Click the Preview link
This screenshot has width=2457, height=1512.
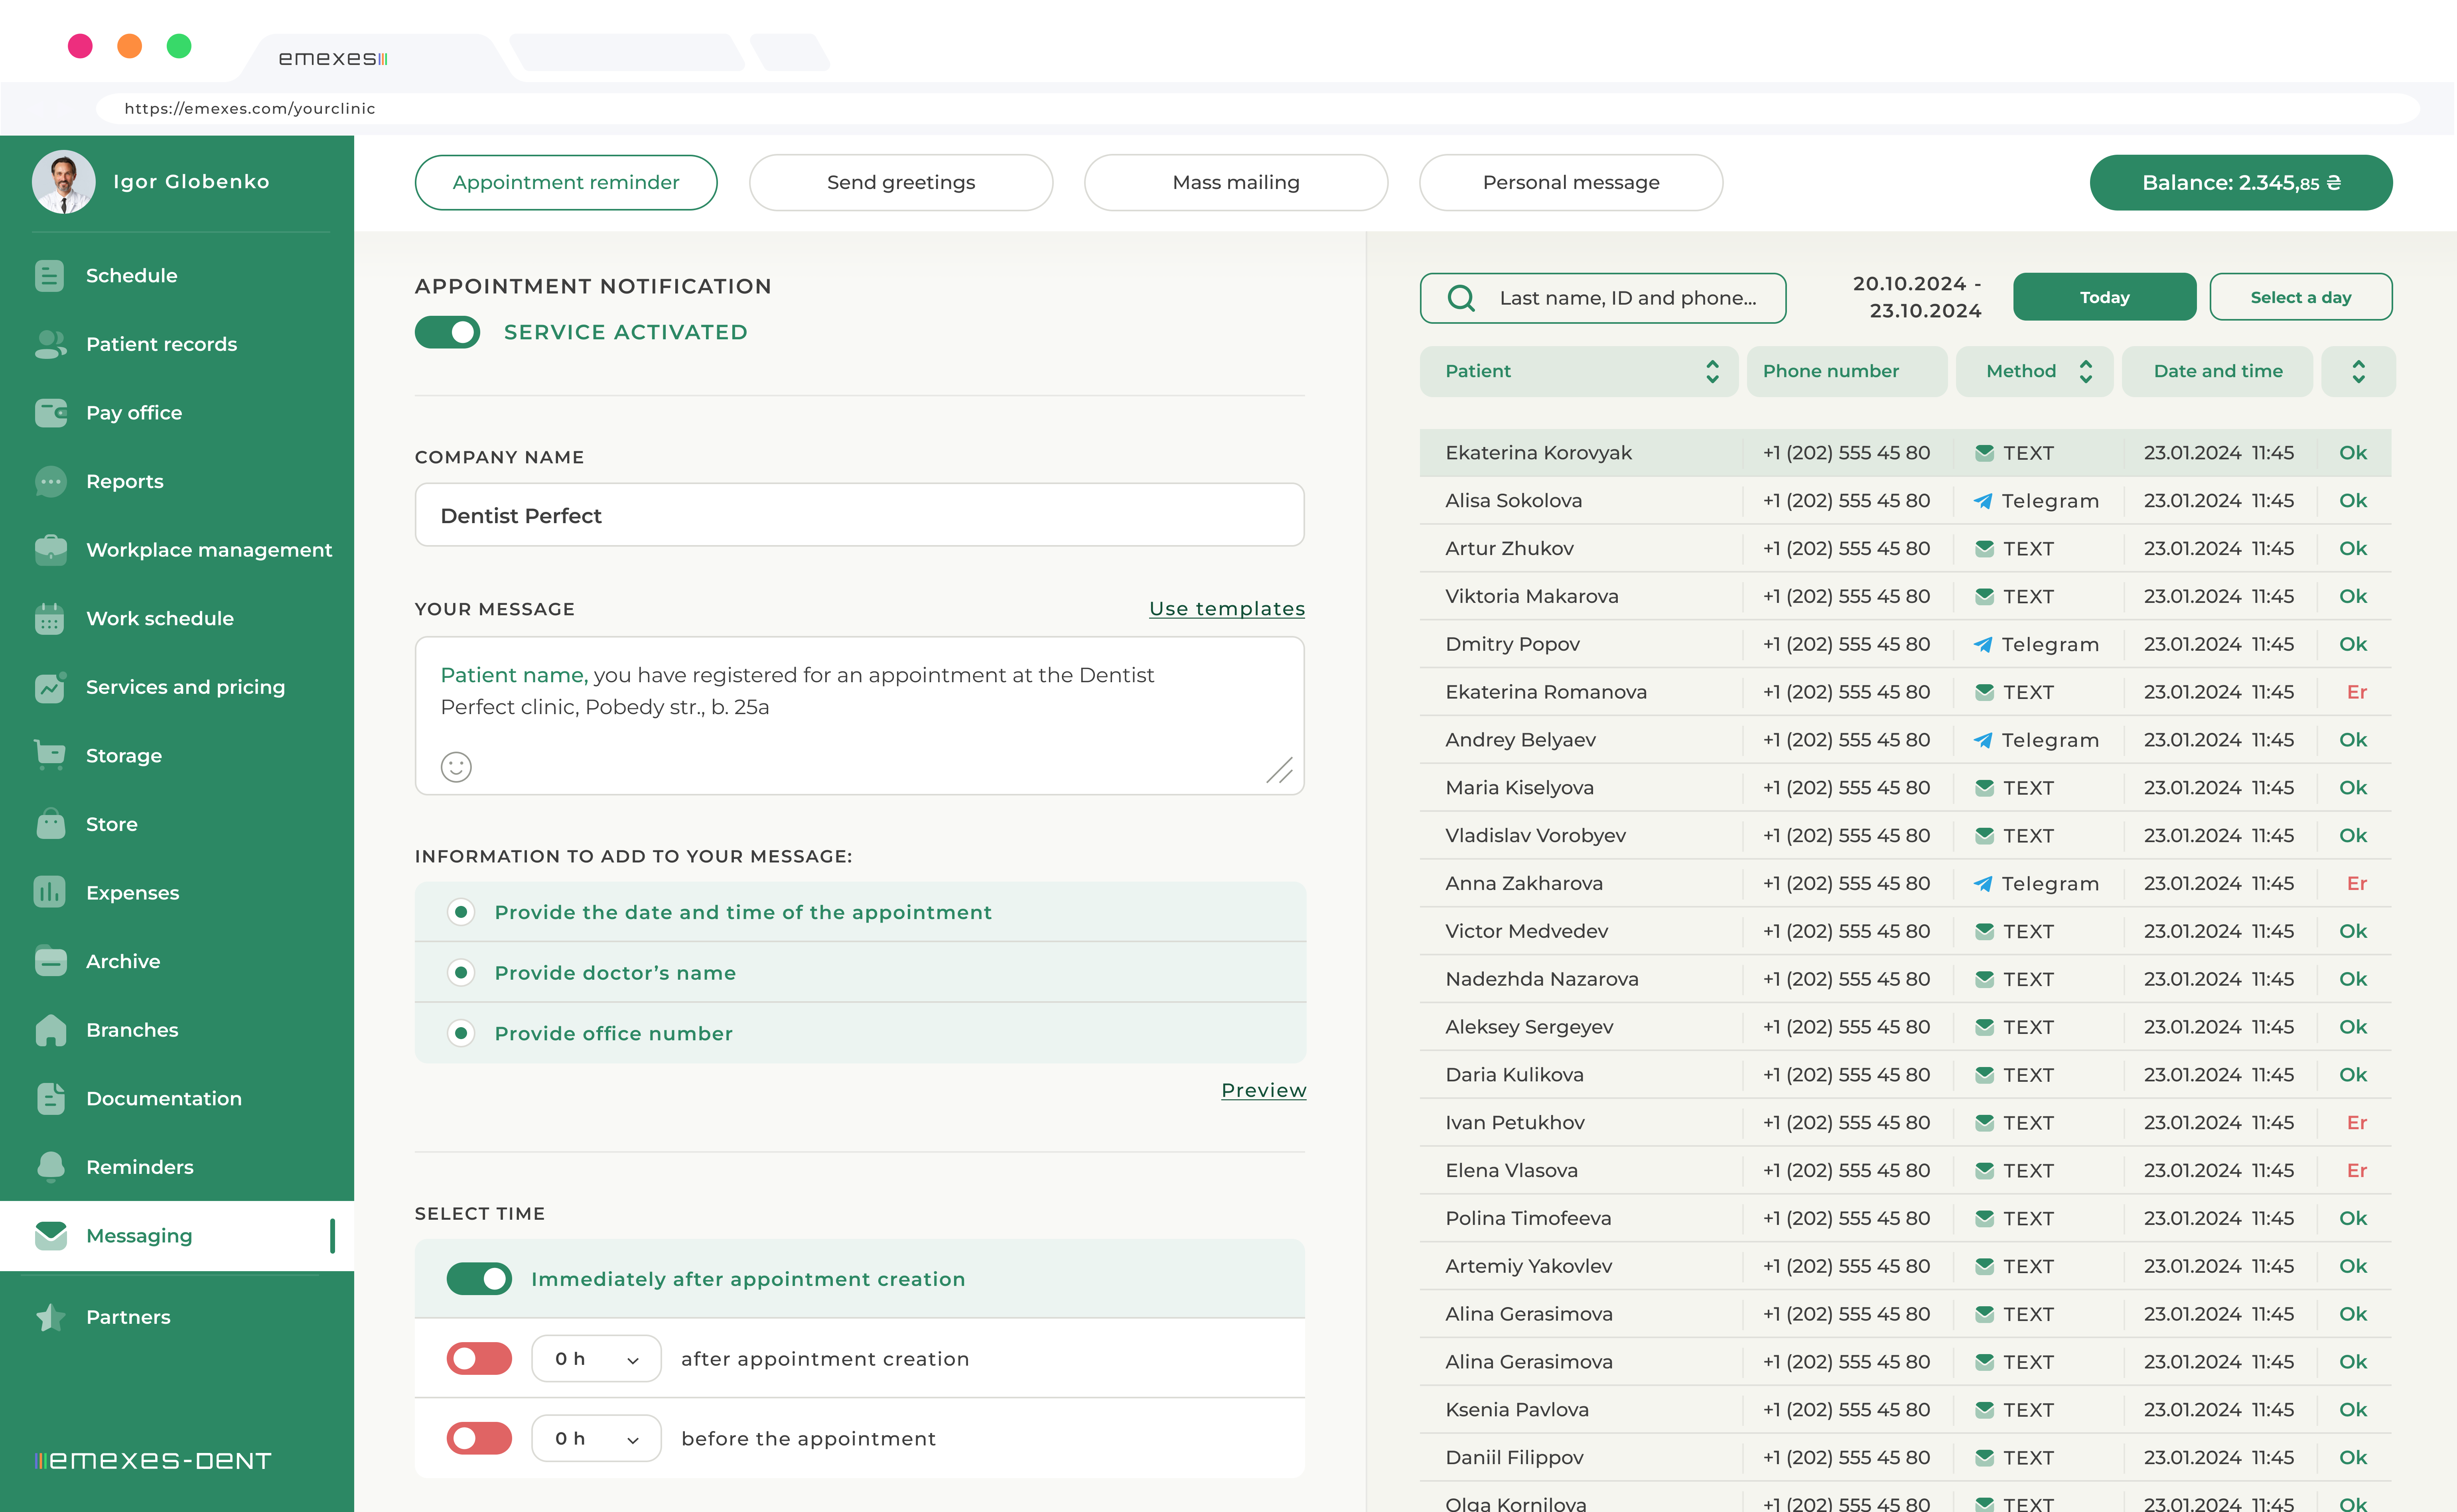pos(1264,1090)
